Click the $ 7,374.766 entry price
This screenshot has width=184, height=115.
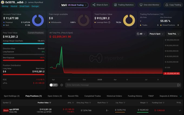click(x=86, y=110)
